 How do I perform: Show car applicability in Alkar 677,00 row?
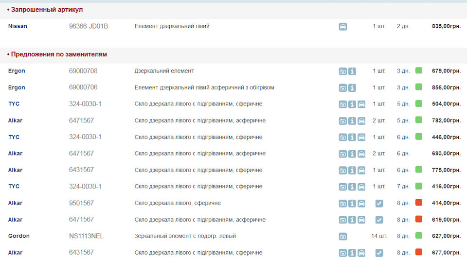tap(361, 253)
